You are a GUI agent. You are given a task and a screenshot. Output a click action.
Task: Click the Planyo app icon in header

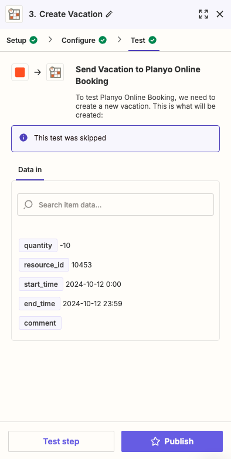coord(14,14)
